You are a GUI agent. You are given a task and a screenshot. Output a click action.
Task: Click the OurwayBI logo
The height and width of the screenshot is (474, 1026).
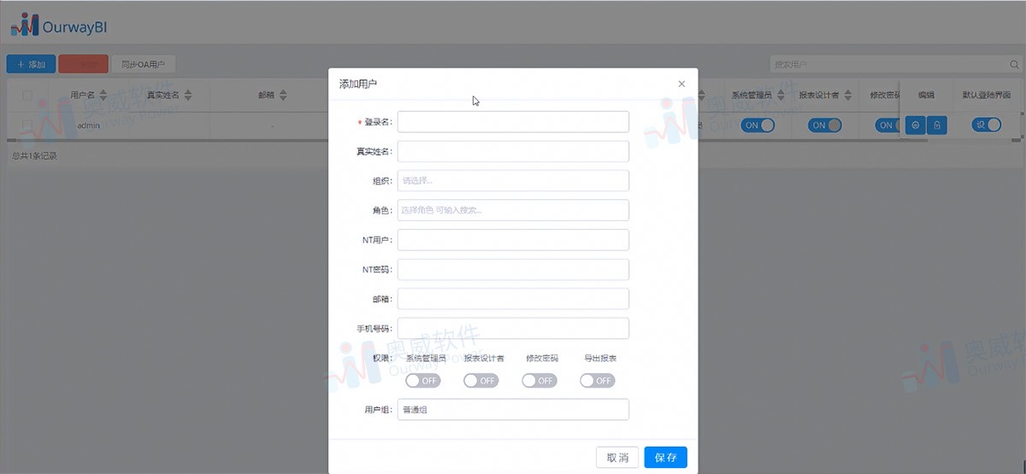[58, 25]
